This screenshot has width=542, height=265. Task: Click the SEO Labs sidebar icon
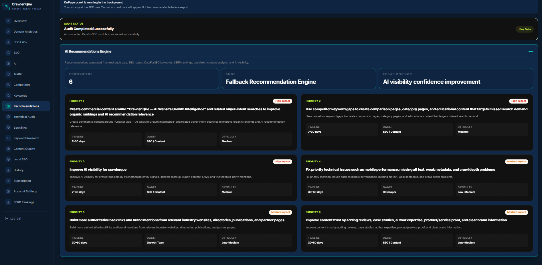[8, 42]
